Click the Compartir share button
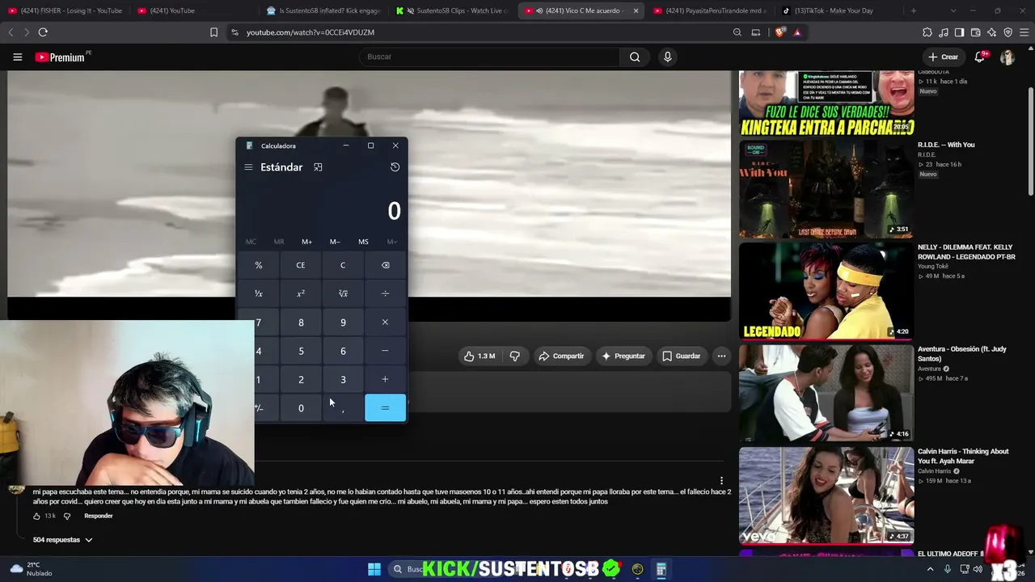 561,356
